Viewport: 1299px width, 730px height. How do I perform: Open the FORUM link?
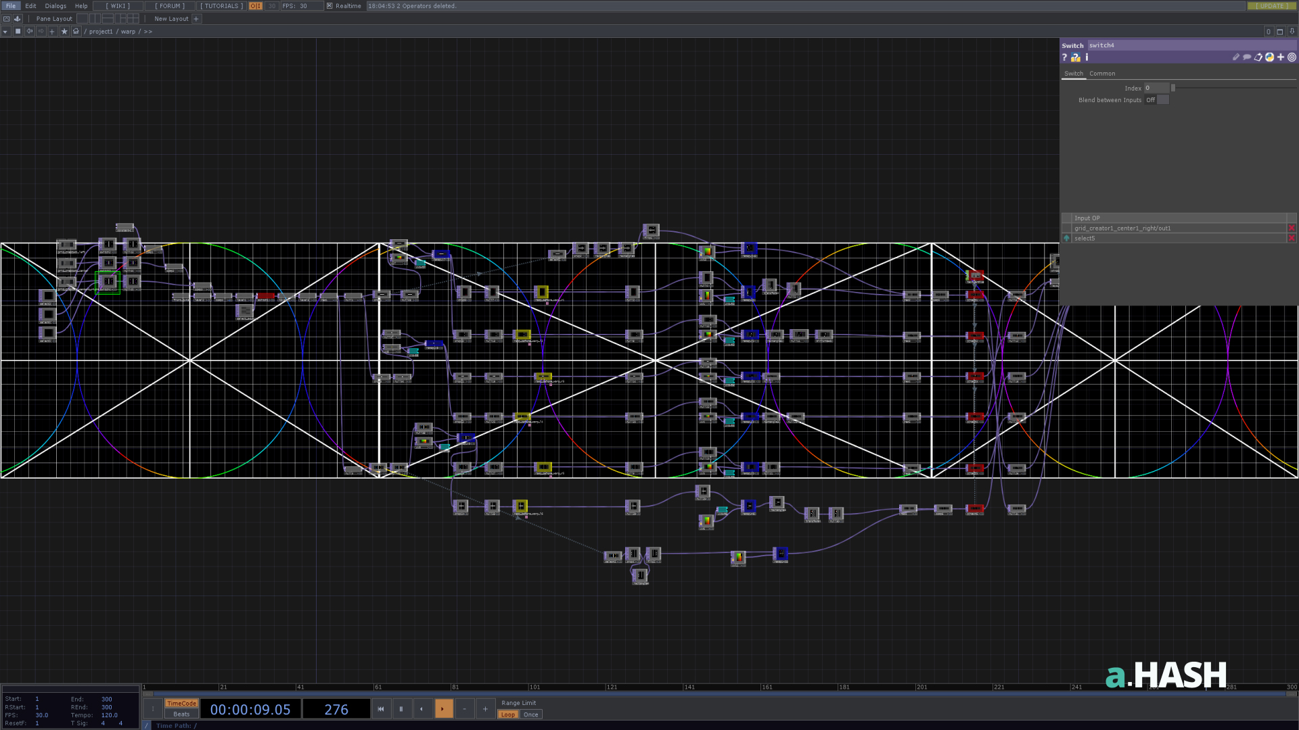click(x=170, y=5)
